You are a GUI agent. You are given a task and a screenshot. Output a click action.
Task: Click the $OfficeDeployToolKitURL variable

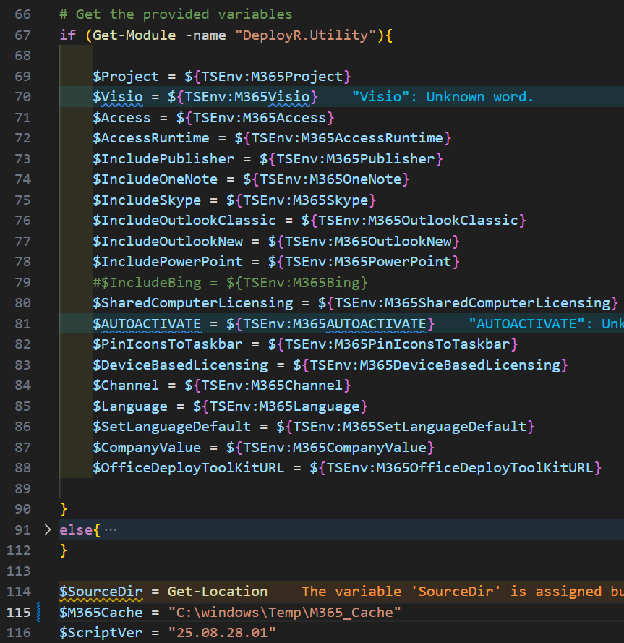click(189, 468)
